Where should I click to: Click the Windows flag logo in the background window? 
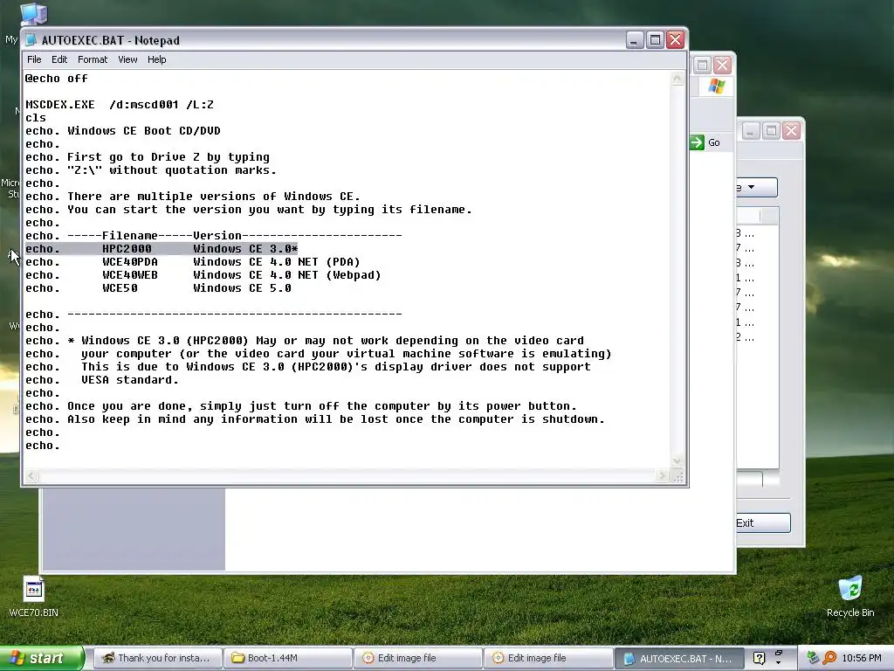716,86
